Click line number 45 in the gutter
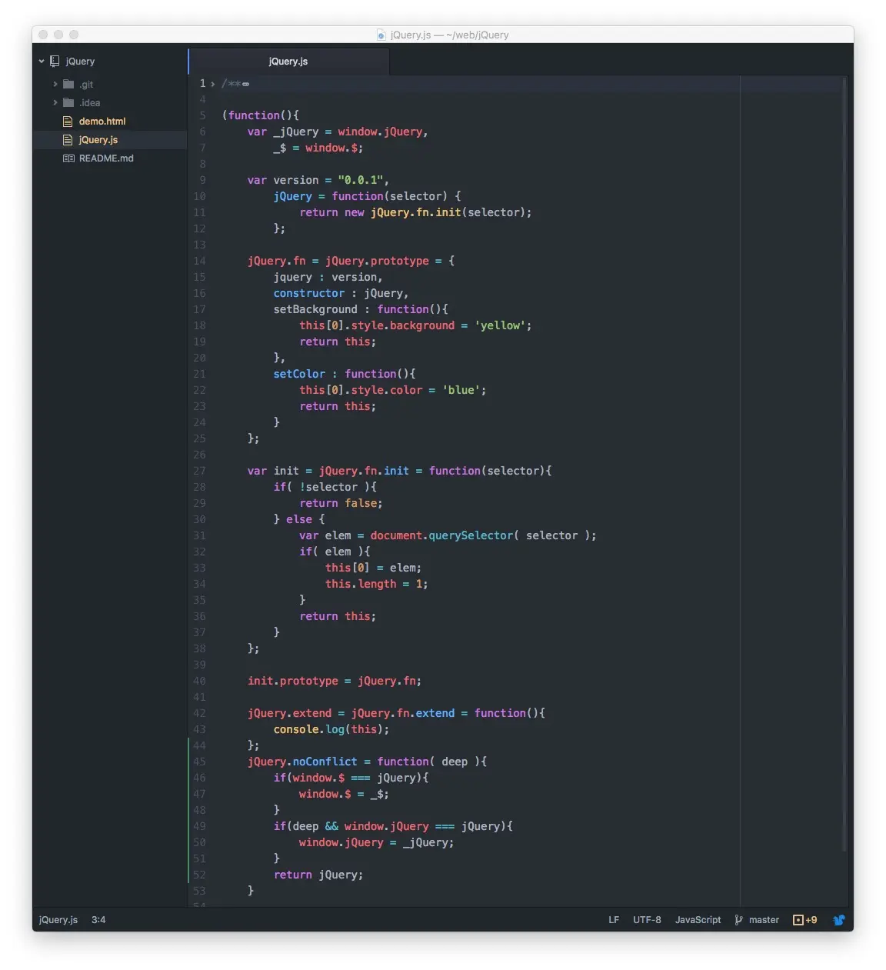Viewport: 886px width, 970px height. (199, 762)
